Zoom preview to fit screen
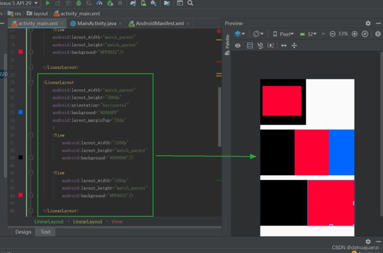The width and height of the screenshot is (383, 253). pyautogui.click(x=365, y=34)
